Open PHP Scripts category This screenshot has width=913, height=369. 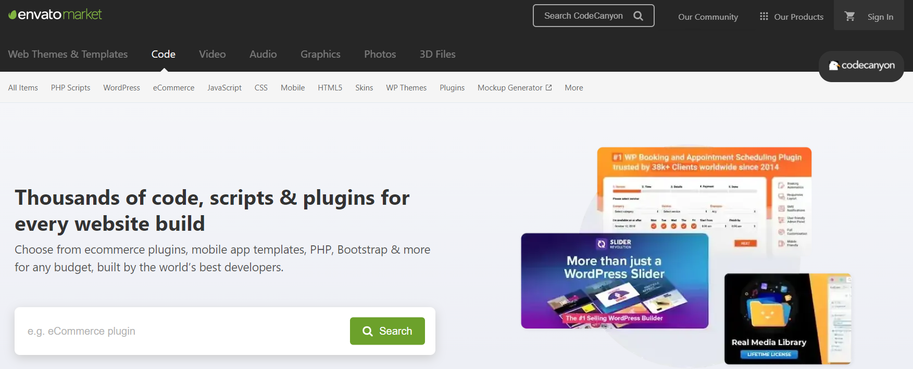pos(70,87)
